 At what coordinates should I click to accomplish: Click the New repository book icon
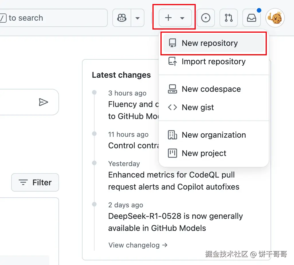click(172, 43)
